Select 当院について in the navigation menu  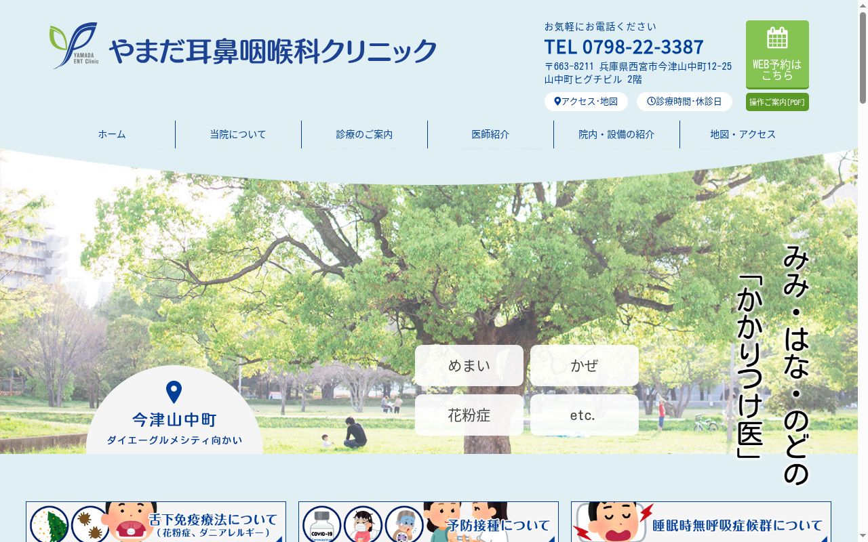[238, 134]
